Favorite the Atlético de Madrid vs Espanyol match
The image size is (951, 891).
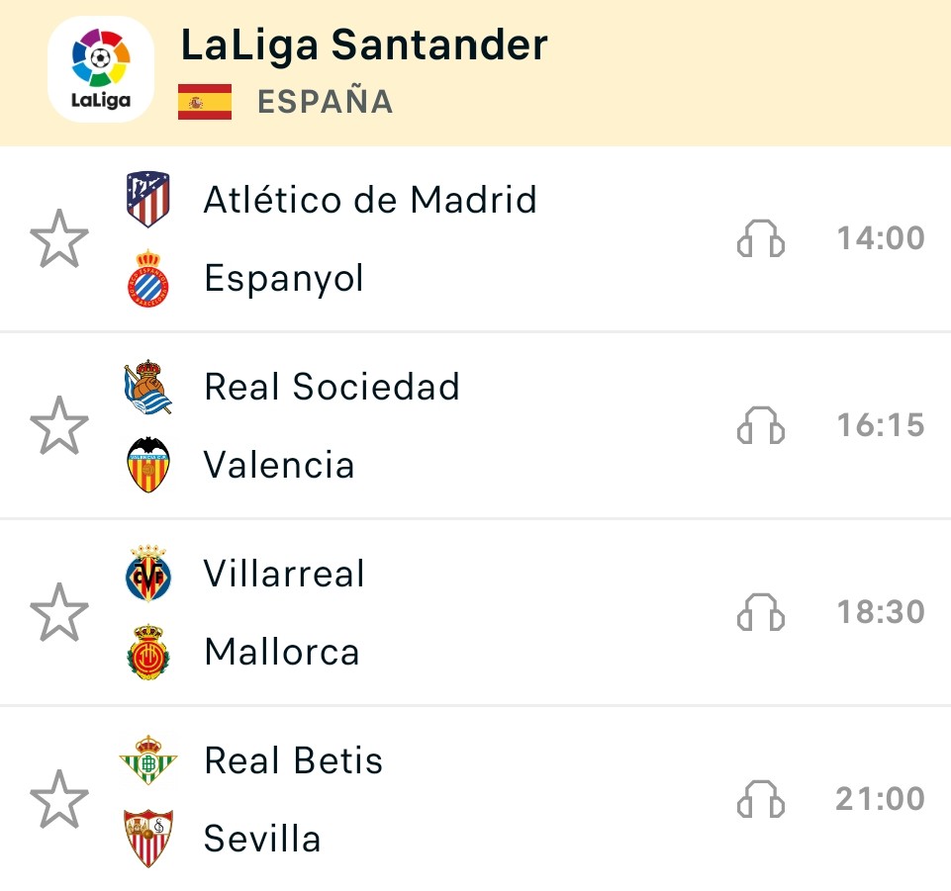pyautogui.click(x=59, y=238)
